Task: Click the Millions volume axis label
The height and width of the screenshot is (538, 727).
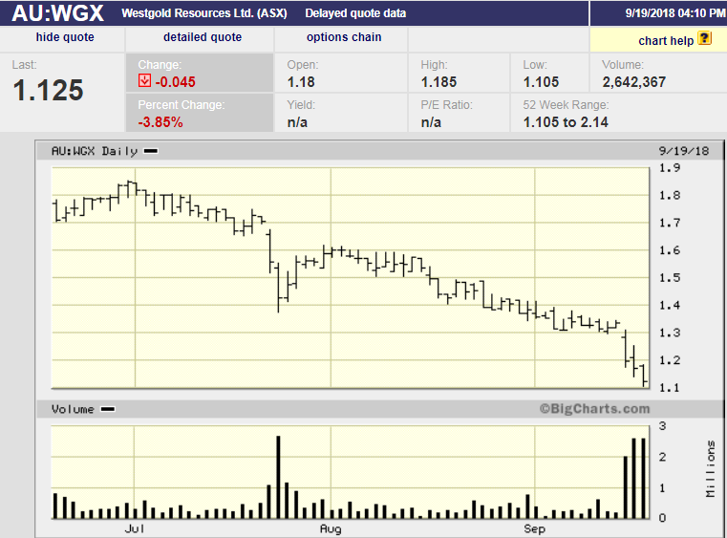Action: pyautogui.click(x=711, y=469)
